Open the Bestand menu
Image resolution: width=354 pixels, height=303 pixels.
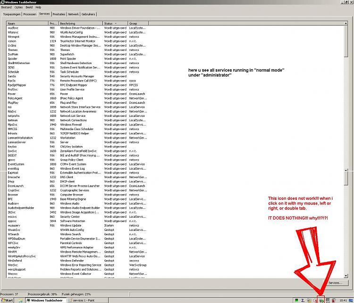(x=6, y=7)
